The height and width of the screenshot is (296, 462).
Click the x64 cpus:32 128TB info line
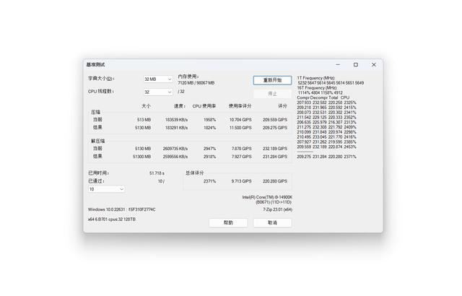[112, 219]
